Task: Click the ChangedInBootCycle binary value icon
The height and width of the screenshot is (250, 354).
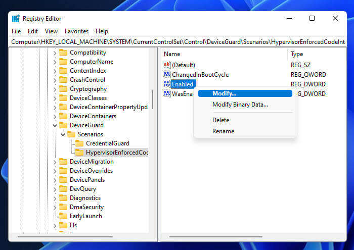Action: pos(166,74)
